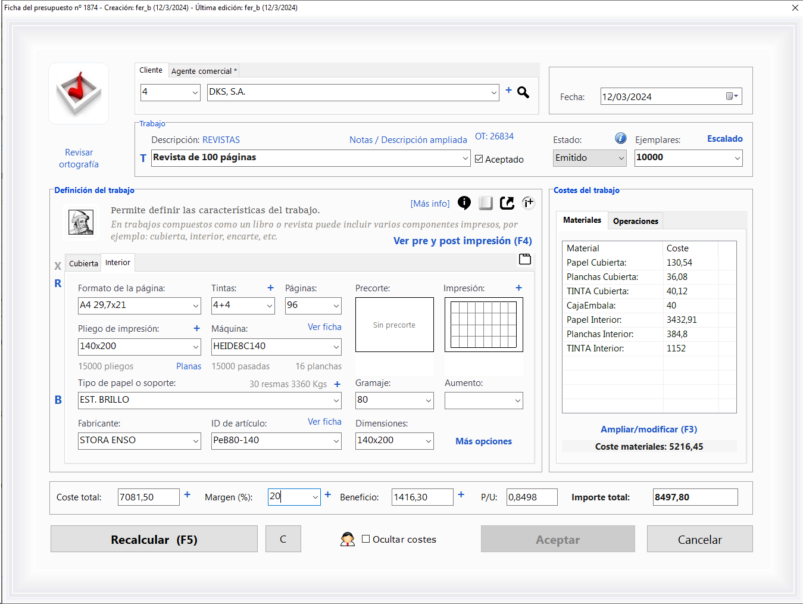Click the black info circle icon
Viewport: 803px width, 604px height.
click(x=464, y=203)
